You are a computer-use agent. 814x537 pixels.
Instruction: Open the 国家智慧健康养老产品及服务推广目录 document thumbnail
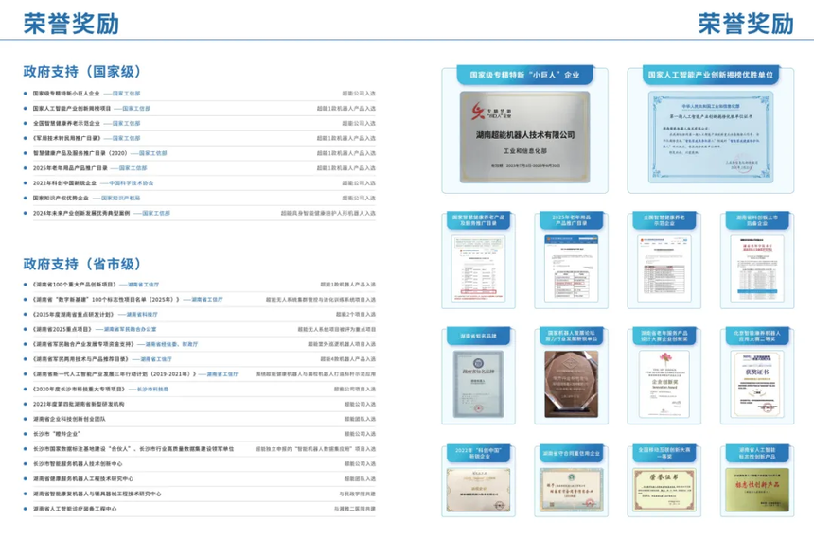click(x=478, y=268)
